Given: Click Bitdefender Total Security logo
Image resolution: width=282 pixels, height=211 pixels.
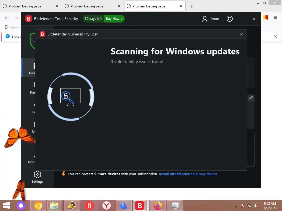Looking at the screenshot, I should tap(29, 19).
